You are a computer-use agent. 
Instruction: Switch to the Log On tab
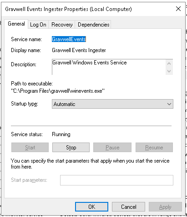click(x=38, y=25)
